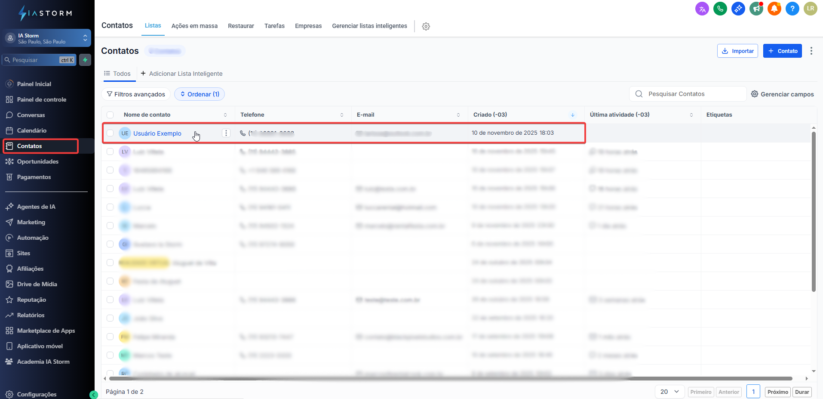Open the 20 per page dropdown
Viewport: 823px width, 399px height.
point(669,392)
